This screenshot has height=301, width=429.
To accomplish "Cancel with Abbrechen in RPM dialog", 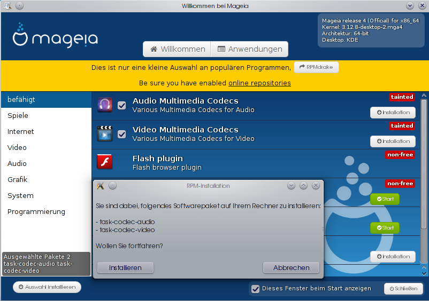I will 291,268.
